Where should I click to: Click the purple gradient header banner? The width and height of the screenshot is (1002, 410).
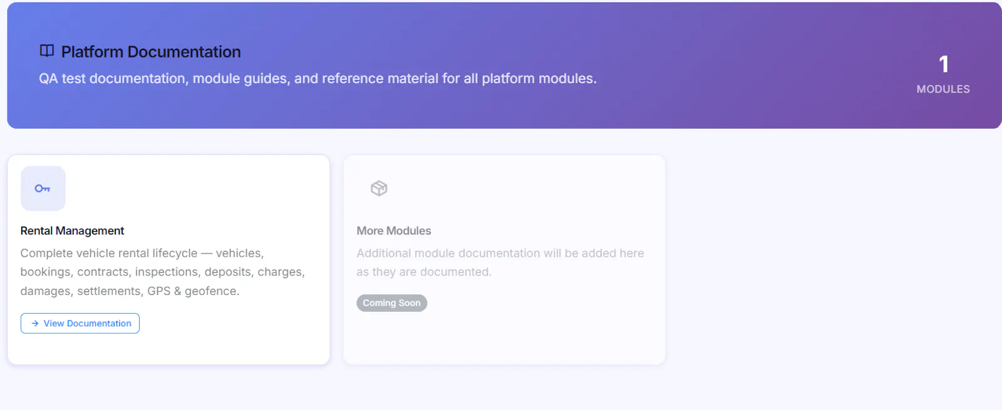[504, 66]
